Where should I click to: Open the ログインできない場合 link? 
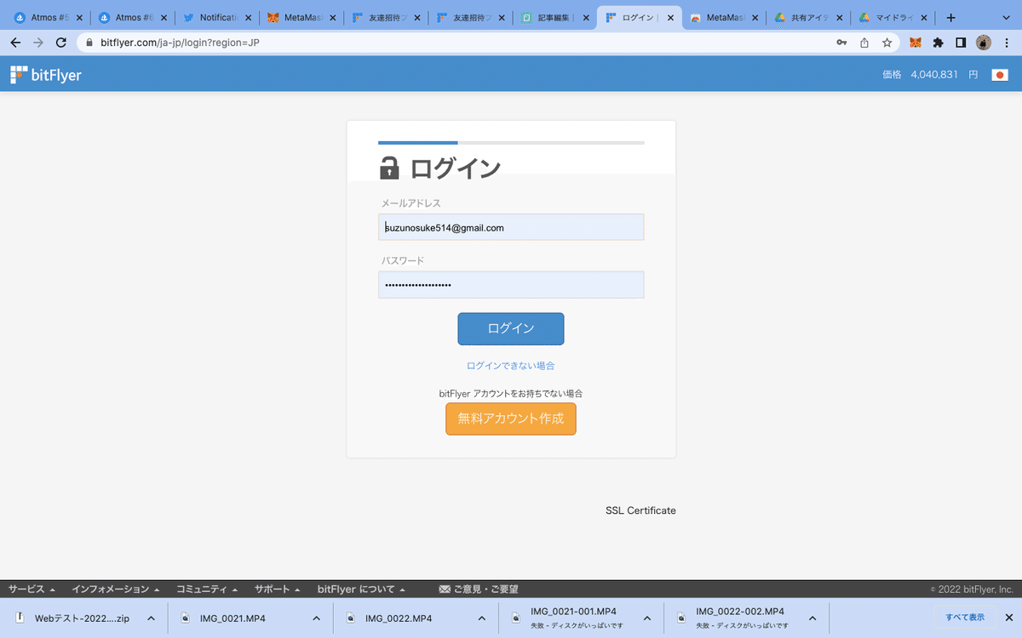pyautogui.click(x=511, y=366)
